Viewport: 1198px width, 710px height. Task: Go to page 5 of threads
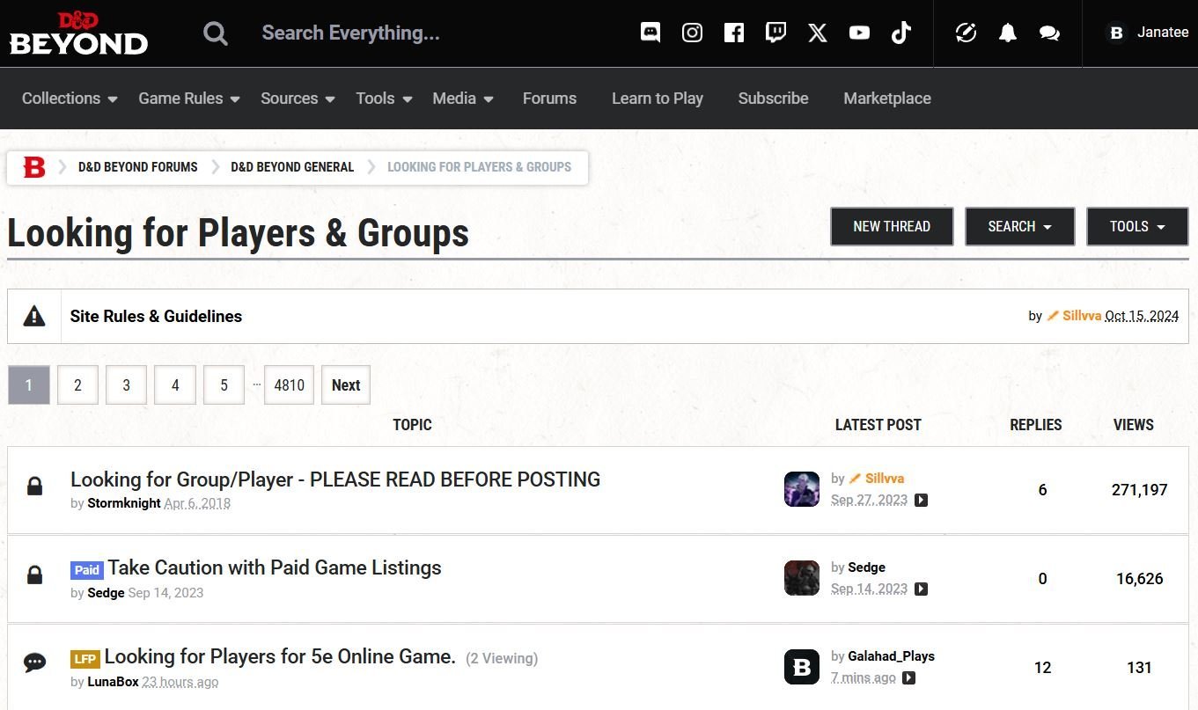pyautogui.click(x=224, y=385)
